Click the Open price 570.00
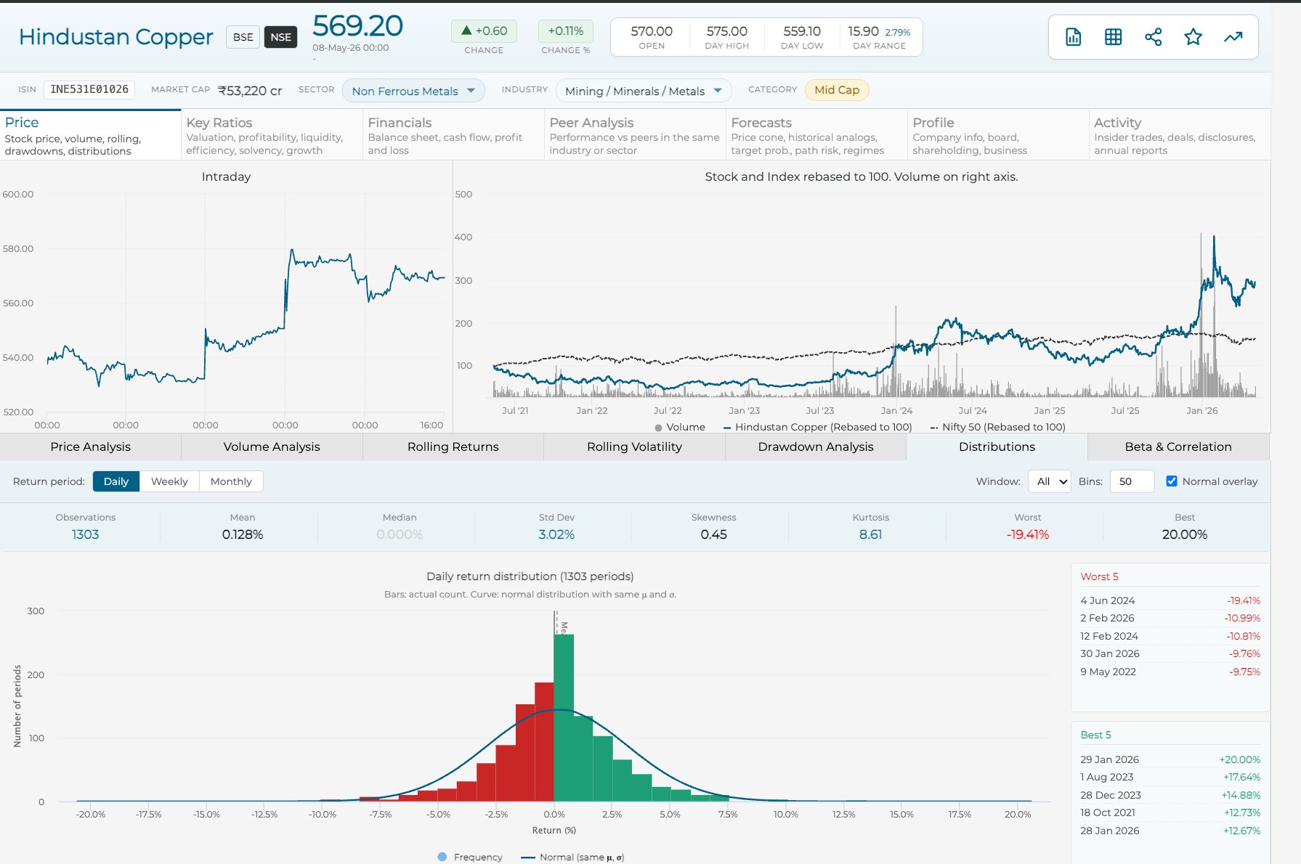Viewport: 1301px width, 864px height. click(652, 31)
